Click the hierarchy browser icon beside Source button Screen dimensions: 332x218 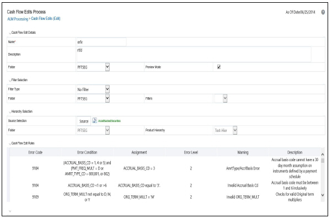(x=95, y=121)
